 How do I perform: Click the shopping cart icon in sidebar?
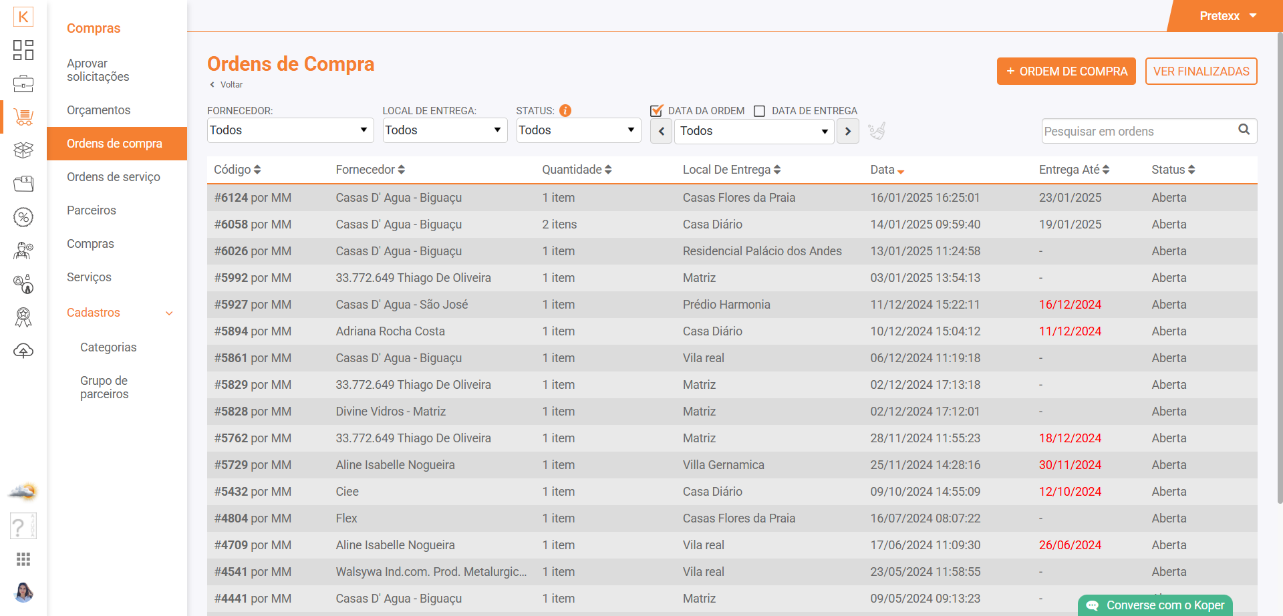(23, 117)
